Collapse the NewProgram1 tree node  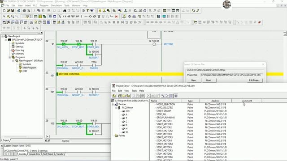[x=13, y=61]
